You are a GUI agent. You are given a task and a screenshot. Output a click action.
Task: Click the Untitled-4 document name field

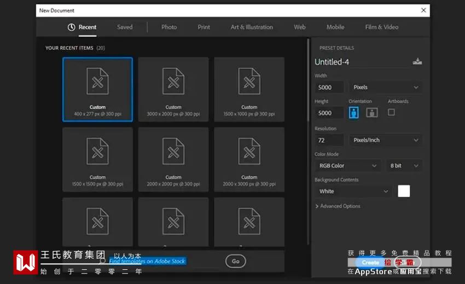pyautogui.click(x=361, y=62)
